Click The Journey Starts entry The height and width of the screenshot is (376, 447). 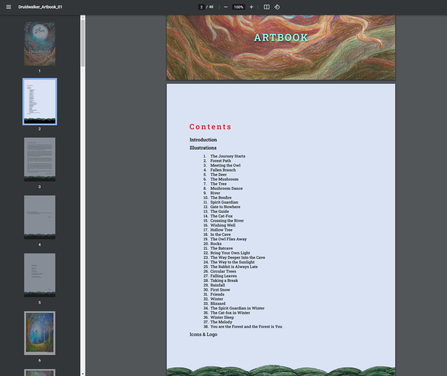click(x=228, y=156)
